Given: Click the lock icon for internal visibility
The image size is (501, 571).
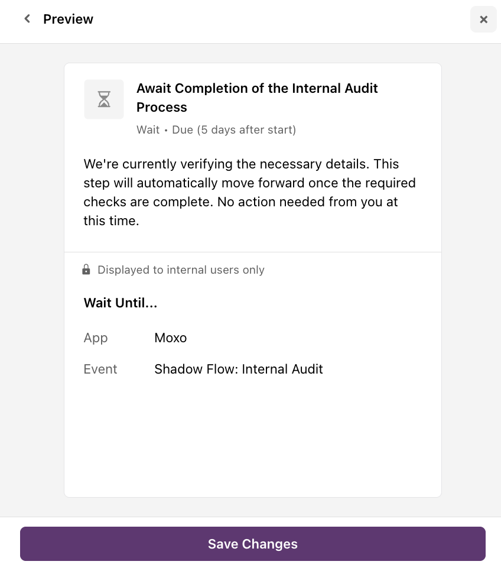Looking at the screenshot, I should pyautogui.click(x=86, y=270).
